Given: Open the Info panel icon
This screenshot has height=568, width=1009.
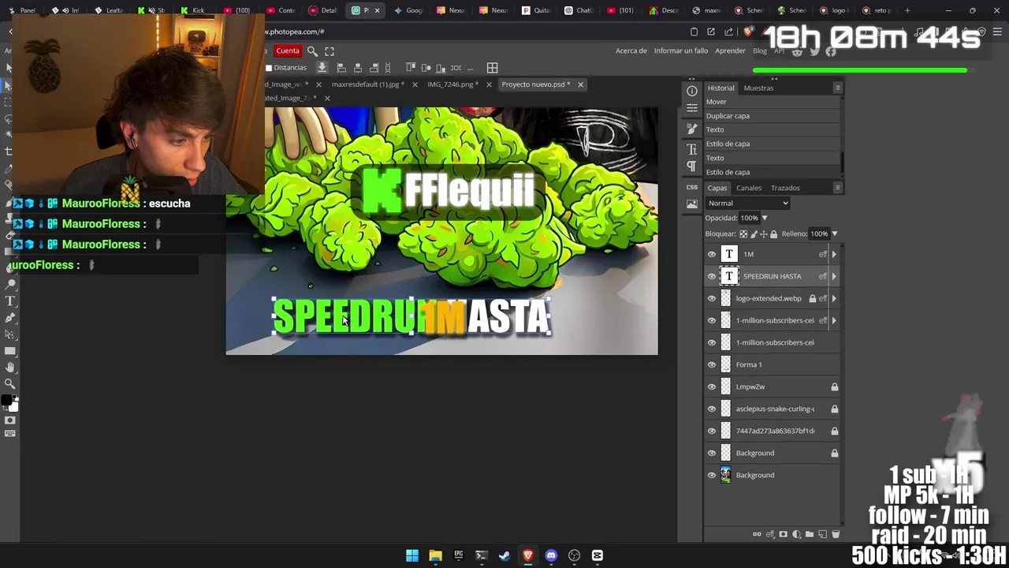Looking at the screenshot, I should click(692, 91).
